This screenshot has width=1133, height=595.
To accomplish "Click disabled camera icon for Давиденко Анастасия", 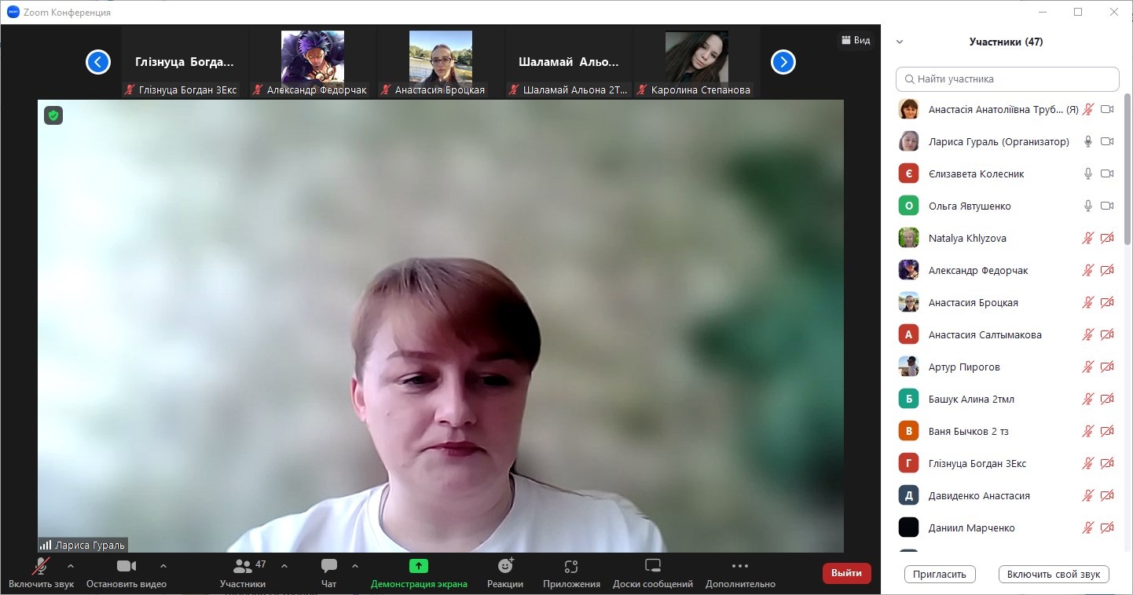I will coord(1107,495).
